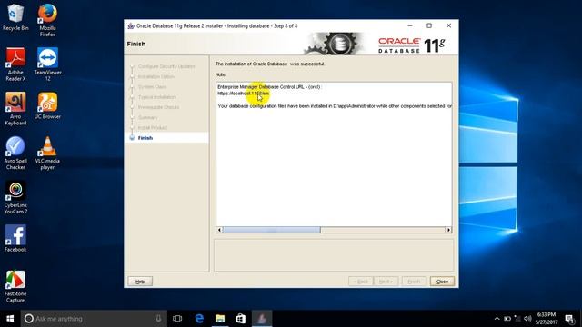This screenshot has width=582, height=327.
Task: Open the Facebook desktop shortcut
Action: tap(15, 238)
